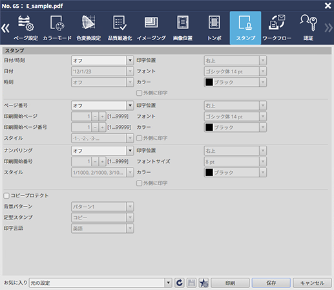
Task: Click the 印刷開始ページ番号 number field
Action: tap(81, 128)
